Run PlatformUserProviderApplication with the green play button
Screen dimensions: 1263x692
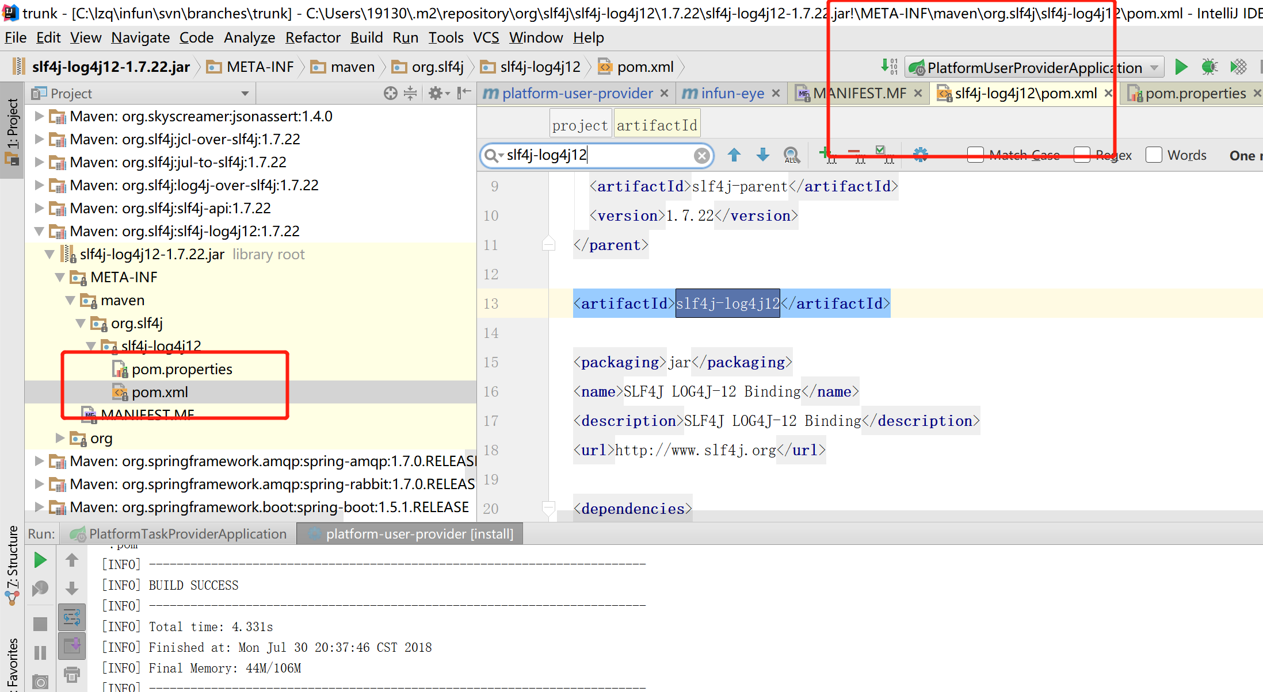tap(1181, 67)
